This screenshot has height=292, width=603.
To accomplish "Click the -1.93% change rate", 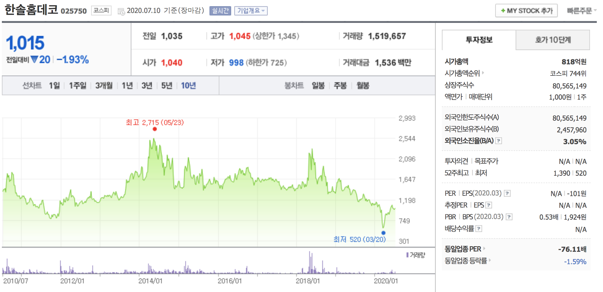I will coord(73,59).
